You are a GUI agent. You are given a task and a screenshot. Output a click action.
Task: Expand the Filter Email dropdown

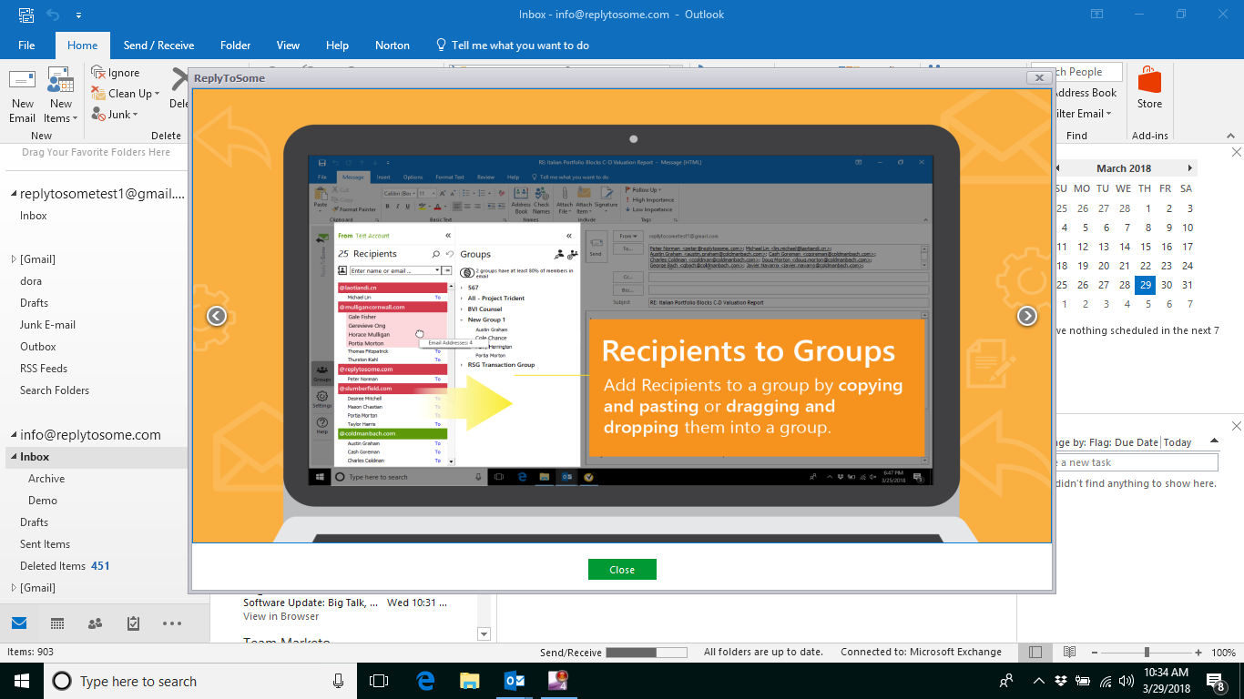(x=1084, y=114)
